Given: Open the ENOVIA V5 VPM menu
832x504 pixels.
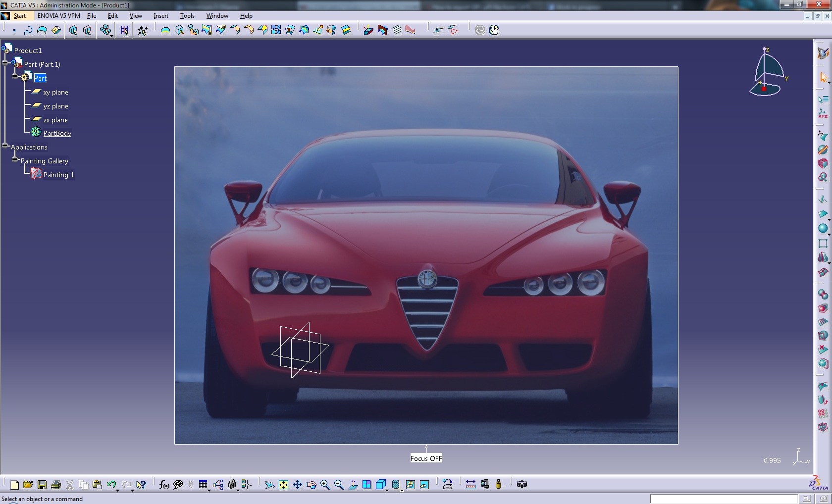Looking at the screenshot, I should [x=59, y=16].
